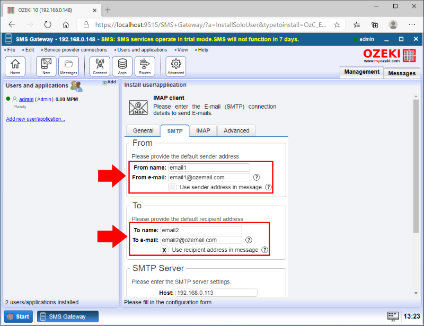The height and width of the screenshot is (326, 424).
Task: Click the SMTP Host input field
Action: click(x=216, y=293)
